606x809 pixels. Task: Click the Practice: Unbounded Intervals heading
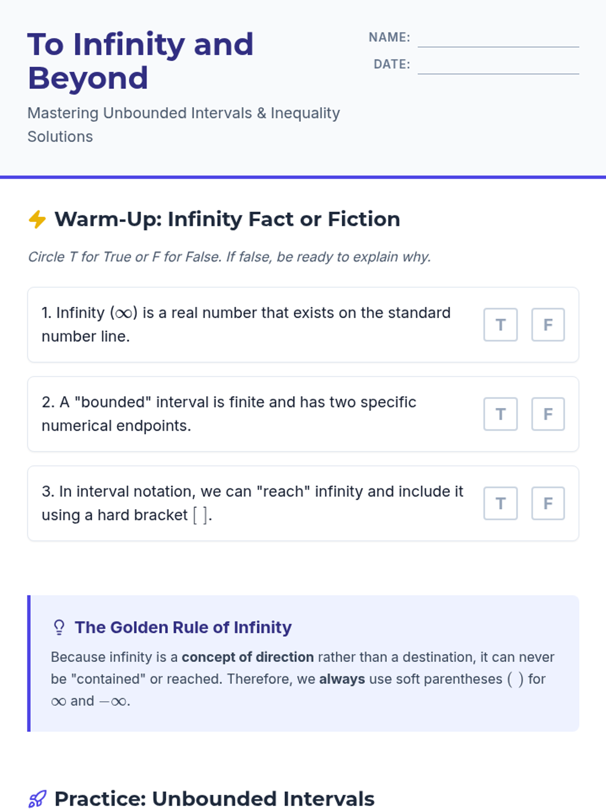point(215,799)
